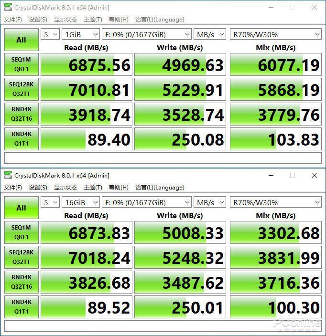The width and height of the screenshot is (326, 336).
Task: Click the 3302.68 mix result
Action: tap(276, 232)
